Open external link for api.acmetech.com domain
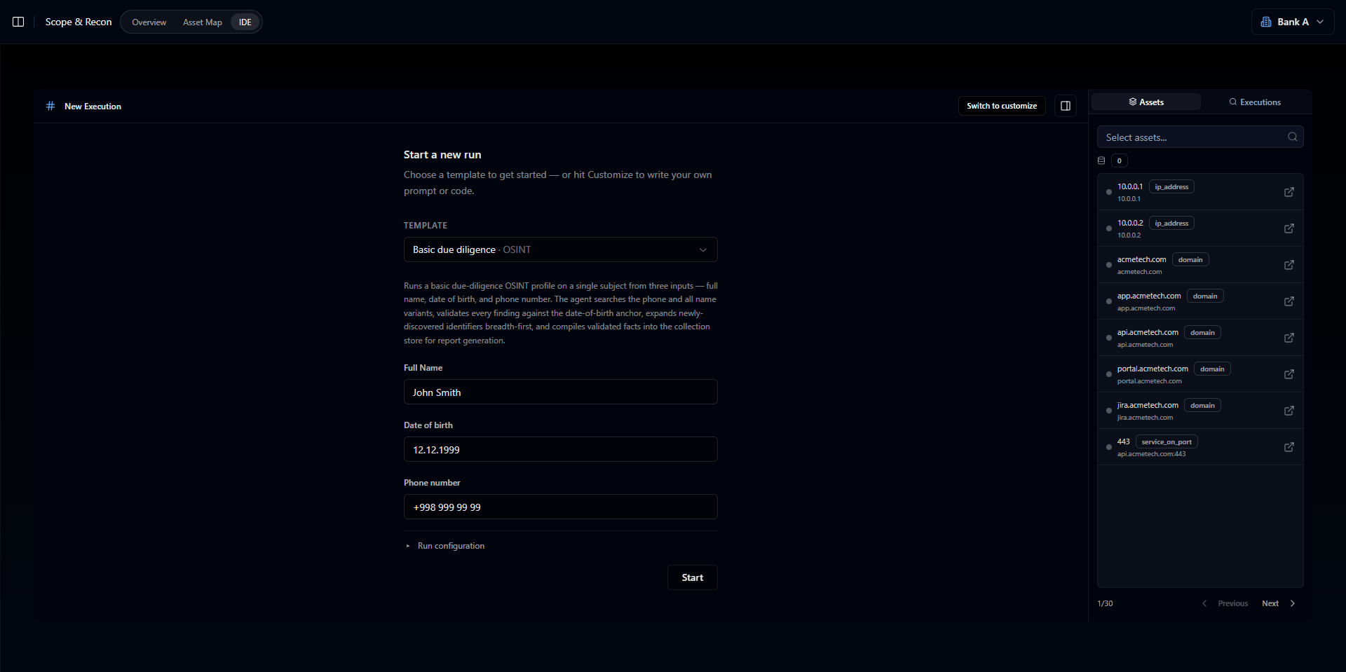Image resolution: width=1346 pixels, height=672 pixels. pyautogui.click(x=1289, y=338)
